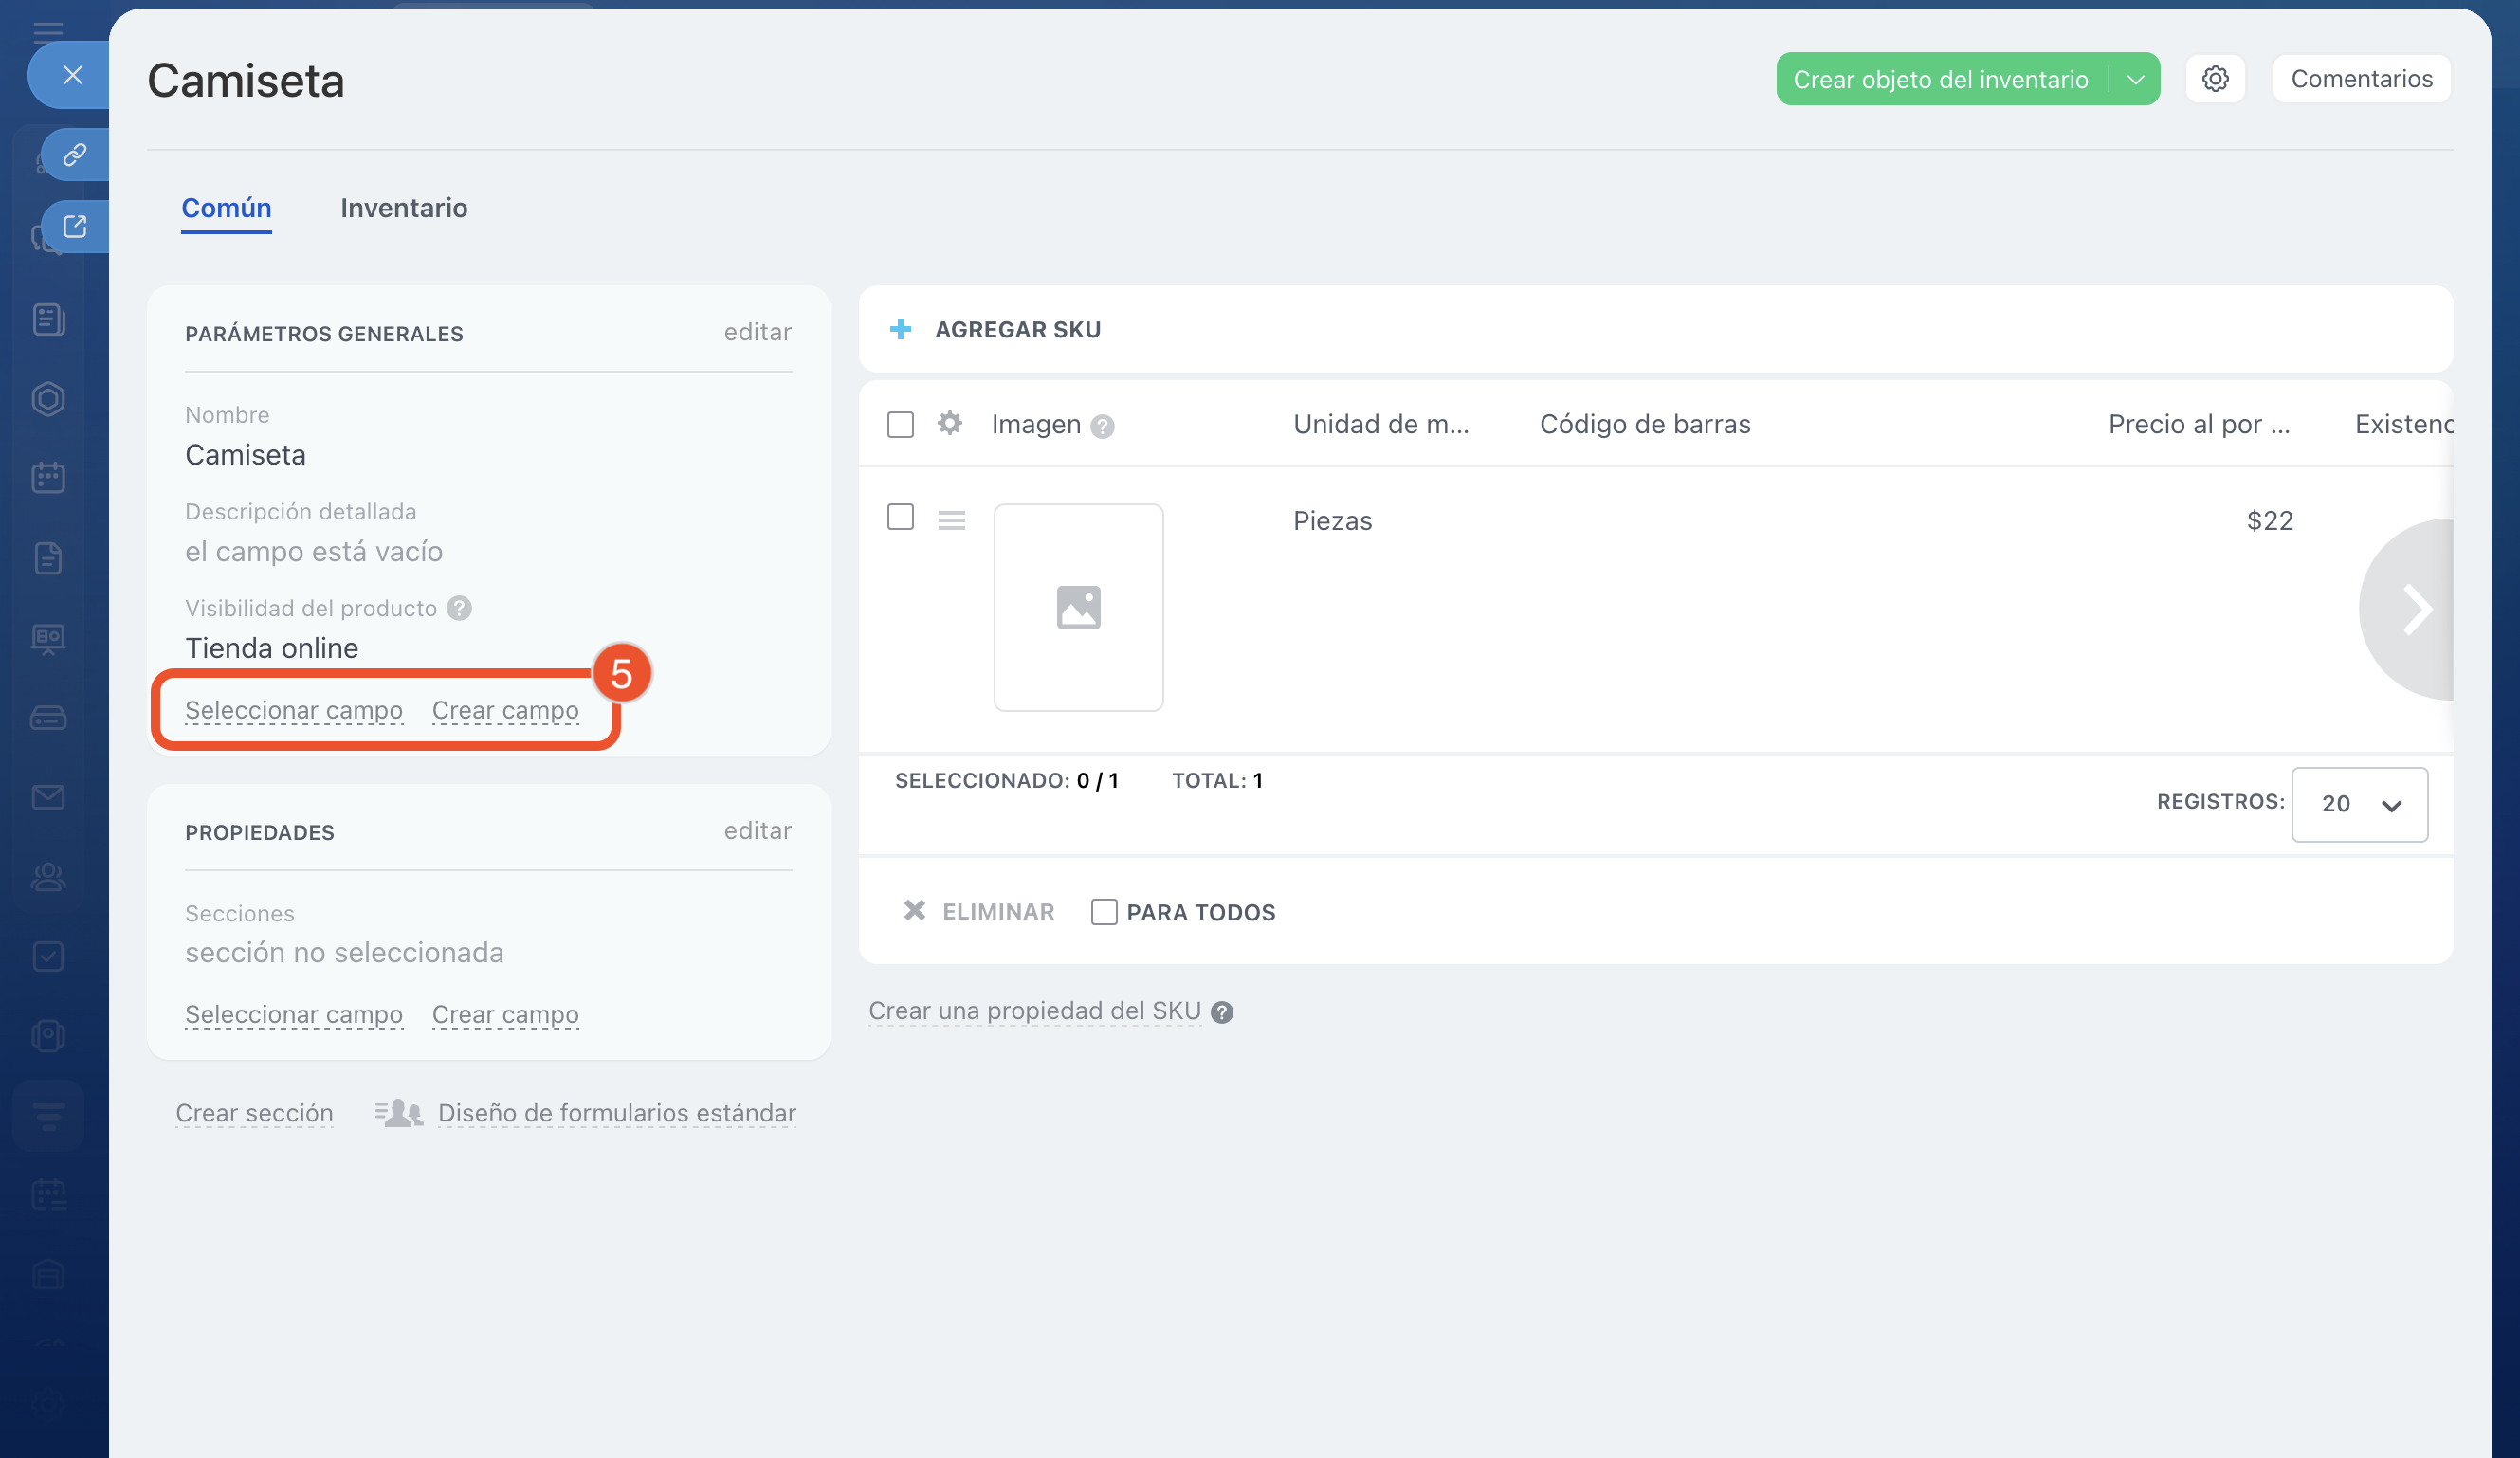Viewport: 2520px width, 1458px height.
Task: Check the Piezas row checkbox
Action: coord(900,517)
